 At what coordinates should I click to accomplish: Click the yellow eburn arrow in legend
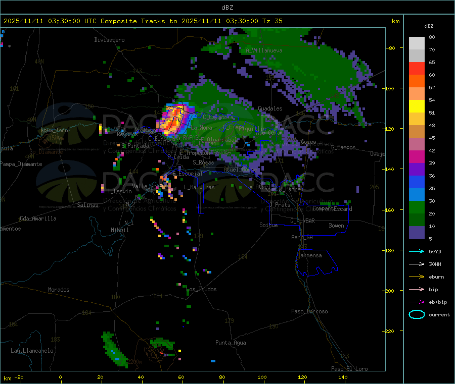417,277
